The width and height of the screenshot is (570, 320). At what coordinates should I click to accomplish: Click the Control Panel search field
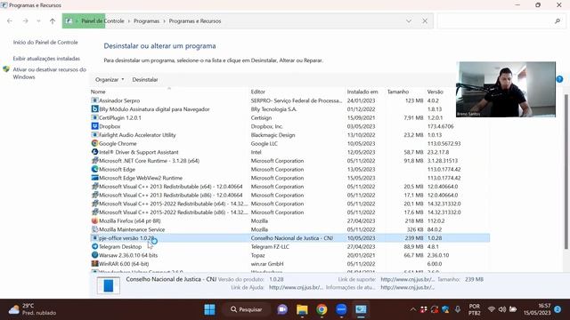501,21
